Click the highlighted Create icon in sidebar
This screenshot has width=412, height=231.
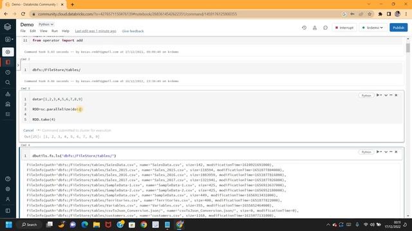pyautogui.click(x=8, y=52)
